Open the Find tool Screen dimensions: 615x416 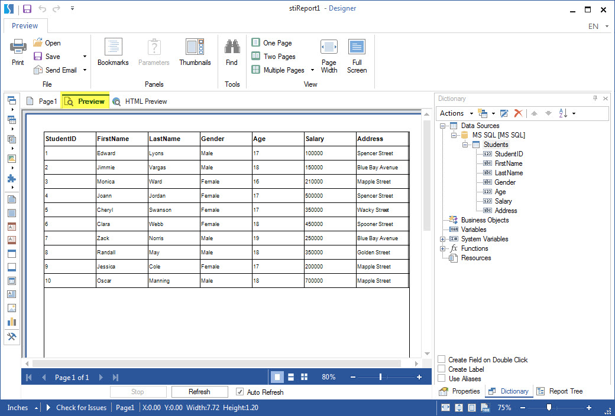tap(232, 52)
